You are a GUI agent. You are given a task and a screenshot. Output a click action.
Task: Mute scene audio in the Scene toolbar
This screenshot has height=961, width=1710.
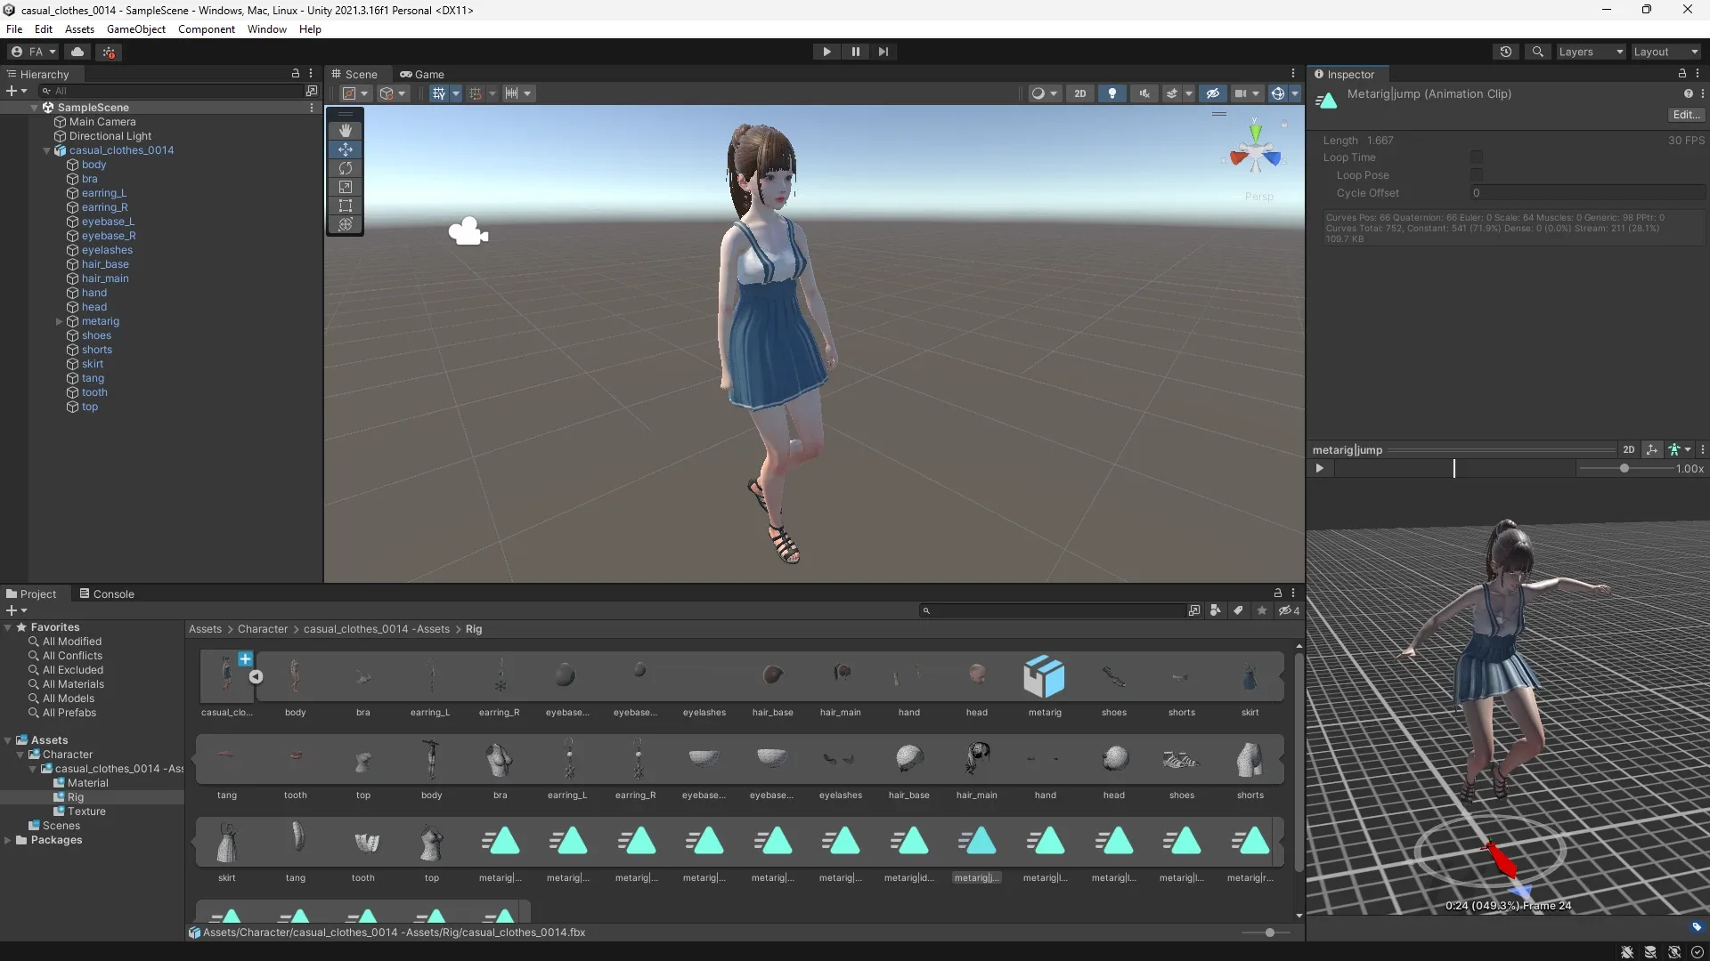[1144, 93]
